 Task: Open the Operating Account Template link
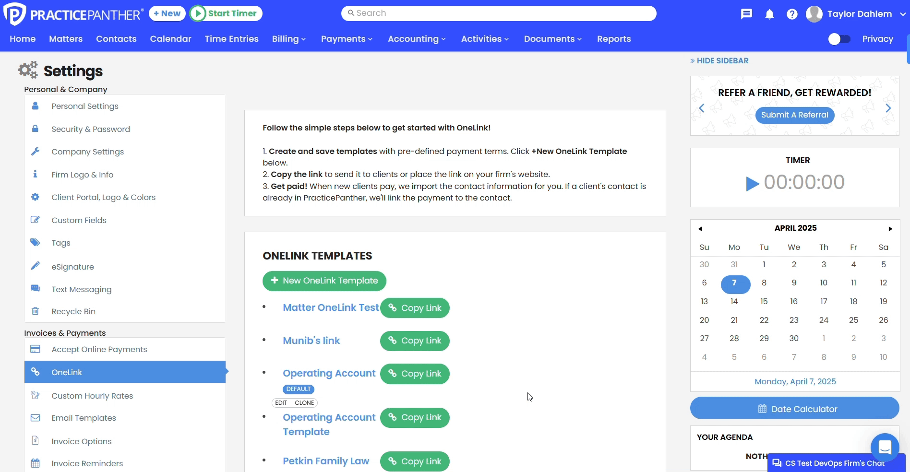tap(329, 425)
